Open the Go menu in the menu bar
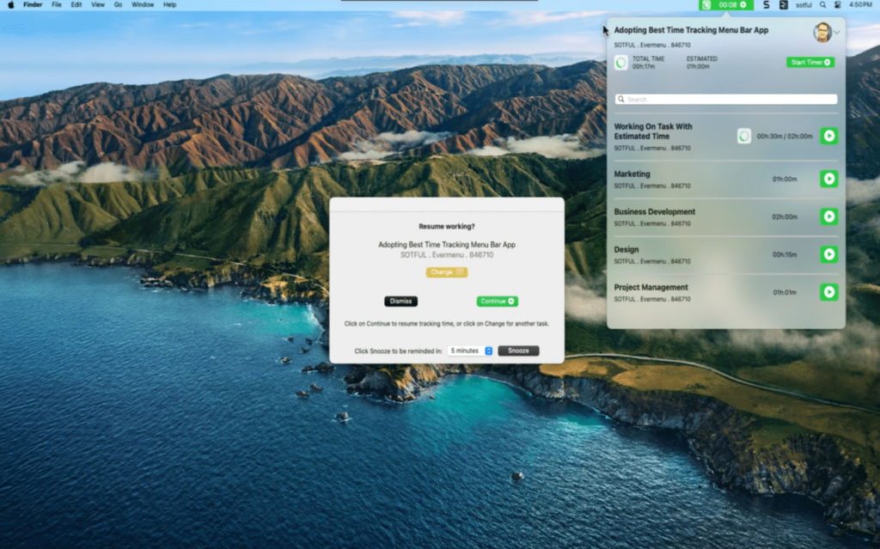Image resolution: width=880 pixels, height=549 pixels. click(x=118, y=4)
